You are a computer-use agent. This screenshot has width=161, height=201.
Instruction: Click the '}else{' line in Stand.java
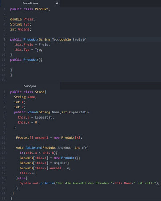pos(22,178)
